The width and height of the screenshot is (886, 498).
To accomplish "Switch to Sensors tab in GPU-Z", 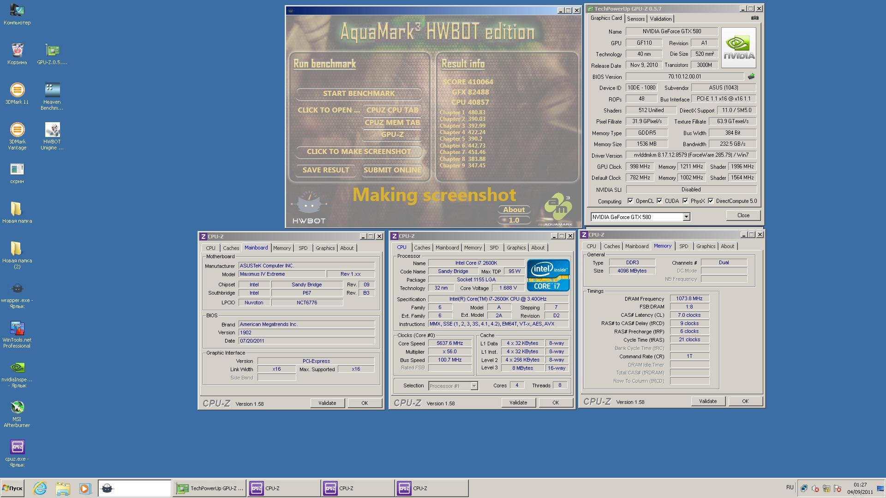I will coord(635,19).
